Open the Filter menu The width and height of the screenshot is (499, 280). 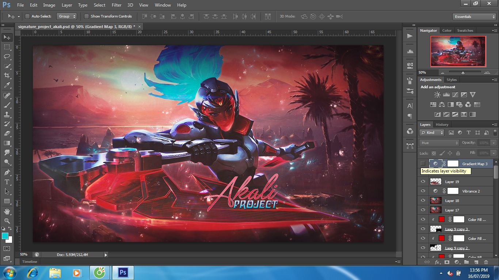click(117, 5)
